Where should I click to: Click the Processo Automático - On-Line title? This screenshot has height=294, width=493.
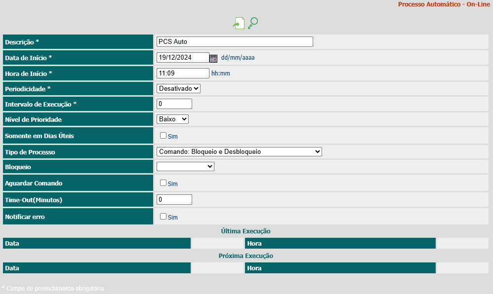tap(444, 4)
